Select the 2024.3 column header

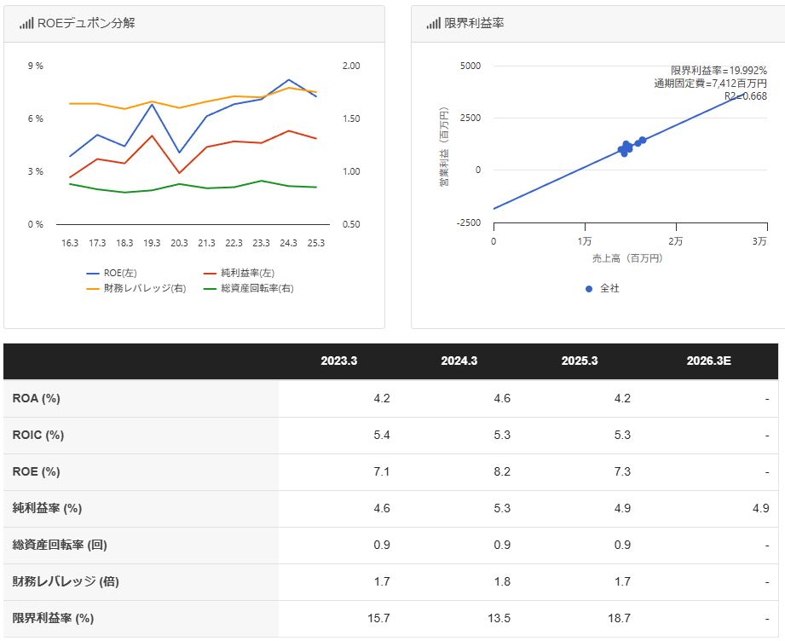[459, 361]
